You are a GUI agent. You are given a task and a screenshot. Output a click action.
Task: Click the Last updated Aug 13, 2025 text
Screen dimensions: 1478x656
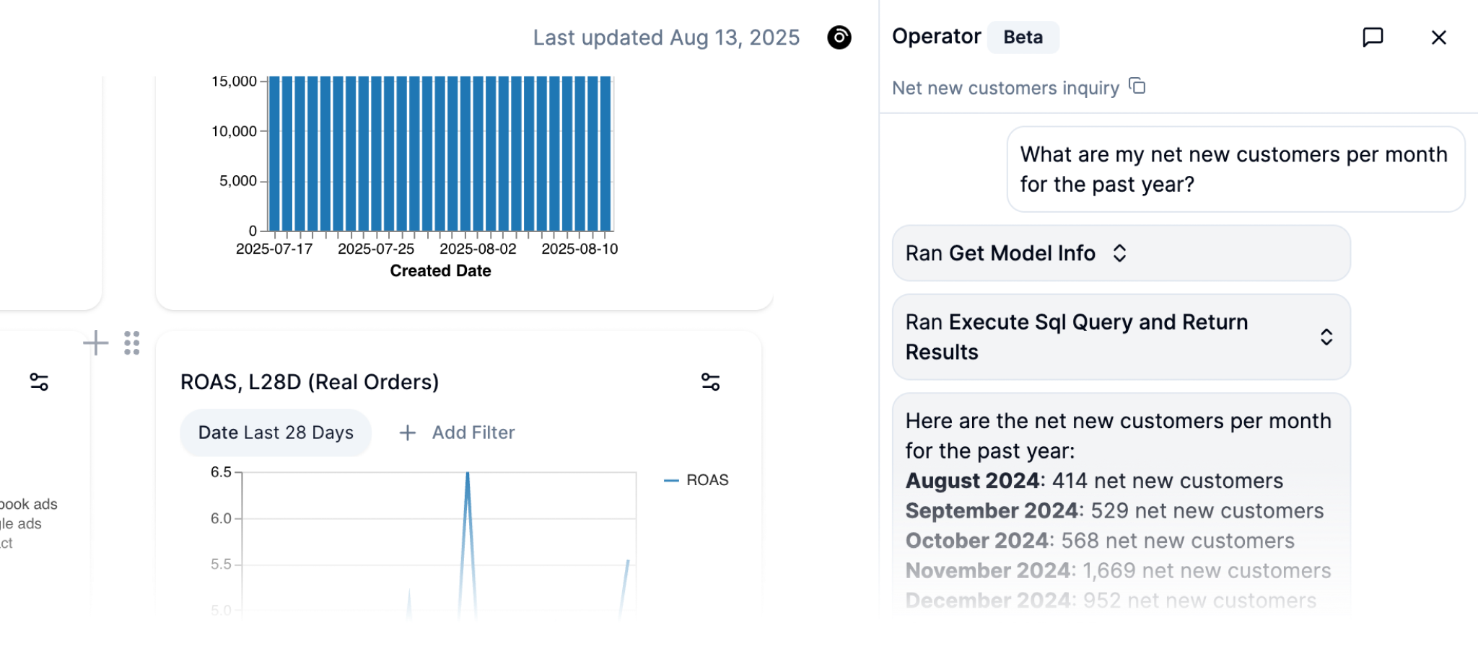[x=666, y=37]
